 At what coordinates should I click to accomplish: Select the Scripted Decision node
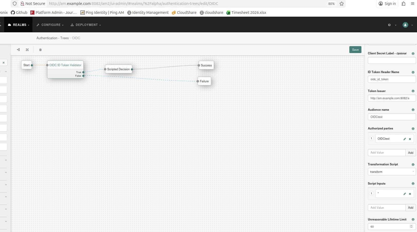tap(118, 69)
